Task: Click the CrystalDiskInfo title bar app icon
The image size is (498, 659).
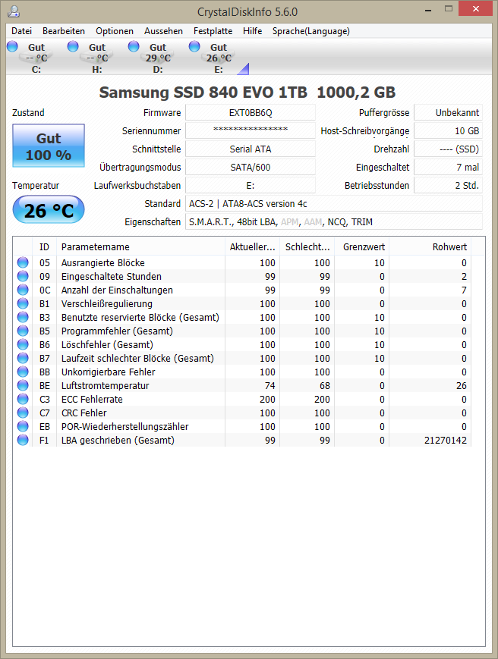Action: 14,11
